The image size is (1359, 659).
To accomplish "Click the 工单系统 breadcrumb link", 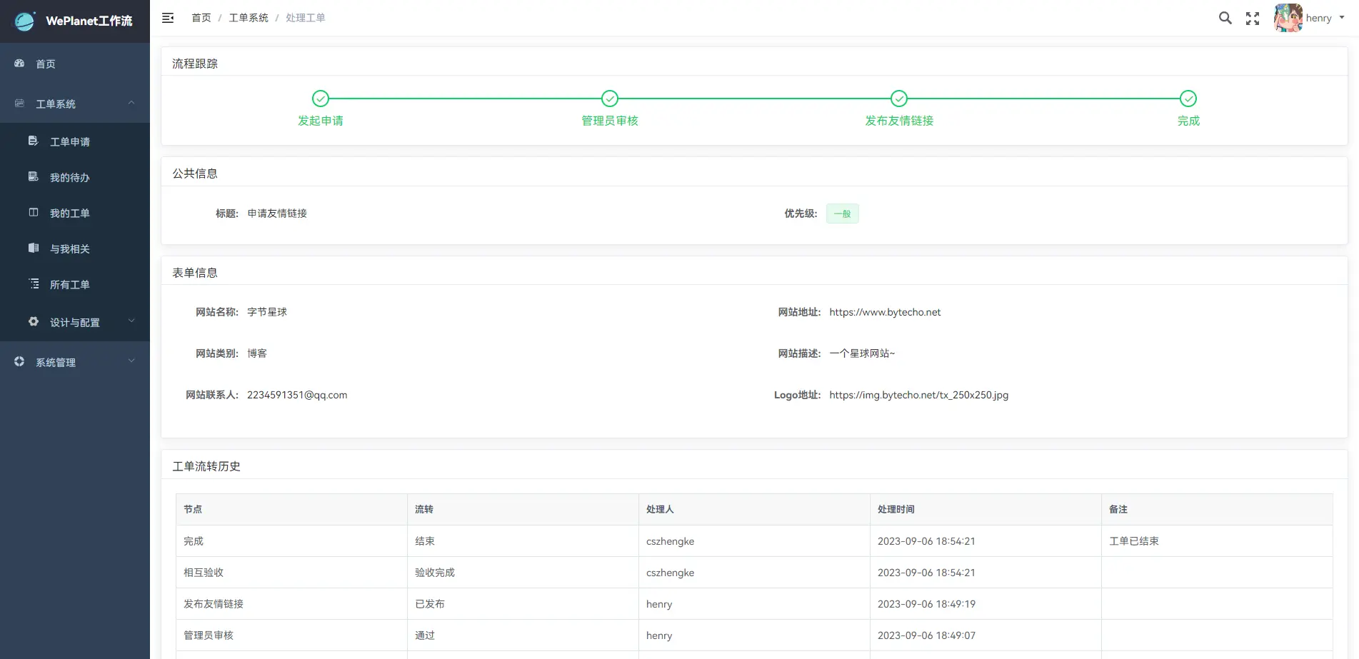I will (x=249, y=18).
